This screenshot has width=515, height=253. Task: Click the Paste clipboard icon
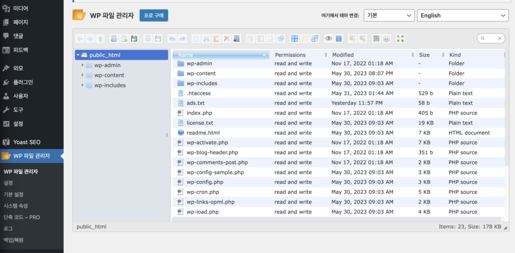(x=216, y=39)
